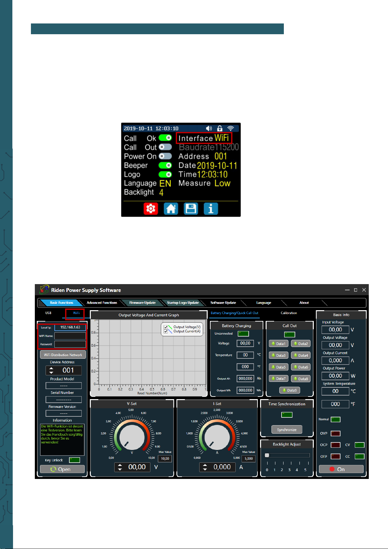388x549 pixels.
Task: Tap the save floppy disk icon on device screen
Action: point(191,209)
